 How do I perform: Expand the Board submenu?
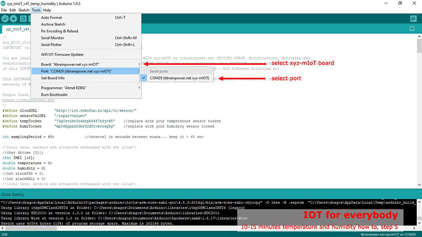[86, 64]
